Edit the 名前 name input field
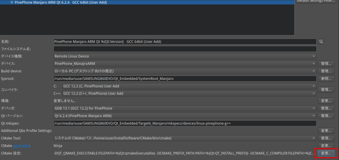Screen dimensions: 339x160 click(x=185, y=41)
